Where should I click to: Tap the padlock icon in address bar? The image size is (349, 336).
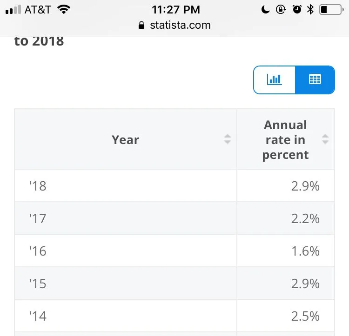(x=142, y=26)
